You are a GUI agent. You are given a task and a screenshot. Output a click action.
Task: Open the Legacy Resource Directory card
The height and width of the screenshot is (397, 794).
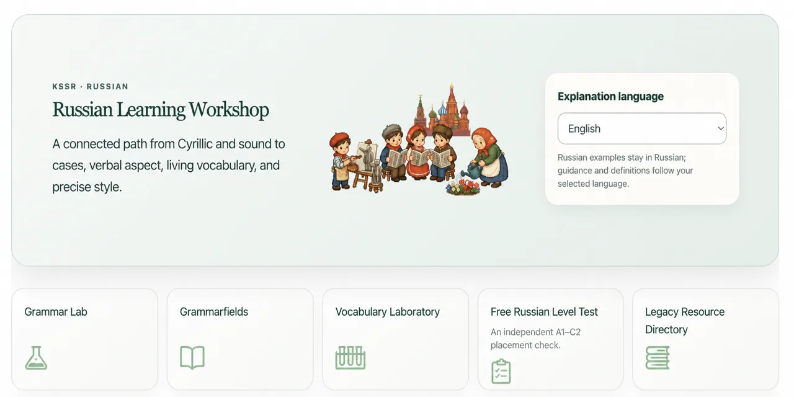[x=705, y=339]
